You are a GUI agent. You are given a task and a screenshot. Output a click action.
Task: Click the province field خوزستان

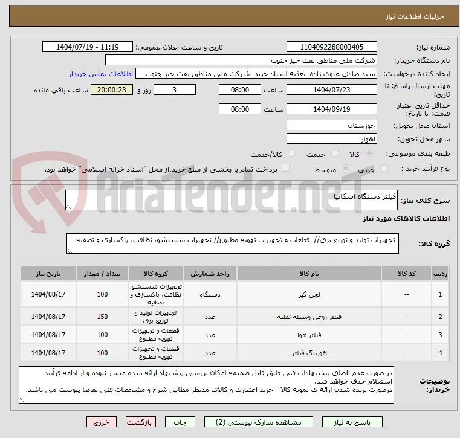point(331,126)
